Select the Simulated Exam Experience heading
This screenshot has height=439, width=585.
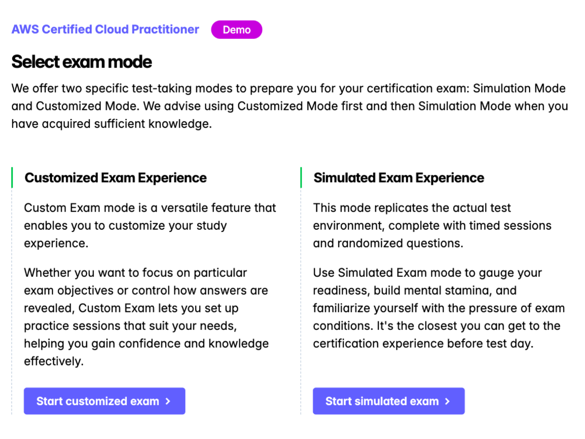tap(399, 177)
